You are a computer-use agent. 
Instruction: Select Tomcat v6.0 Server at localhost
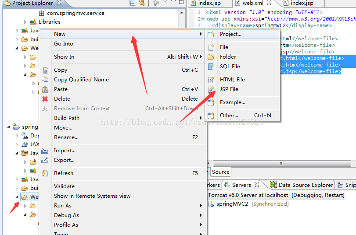pos(276,195)
